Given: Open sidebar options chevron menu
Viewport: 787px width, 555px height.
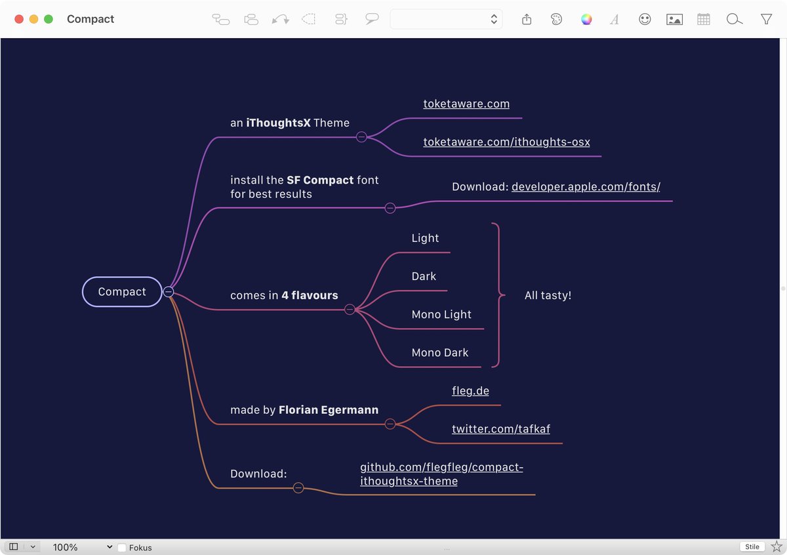Looking at the screenshot, I should 32,546.
